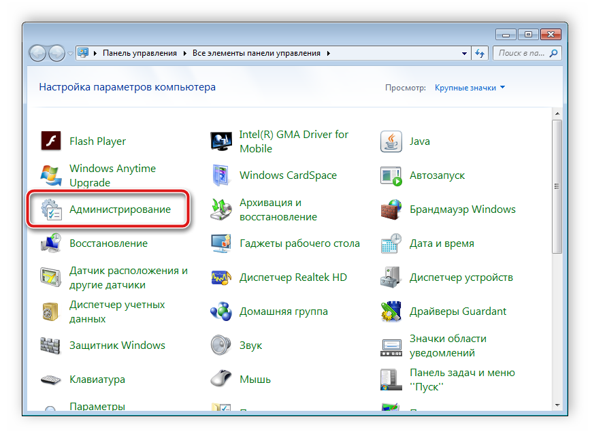
Task: Click the Домашняя группа spheres icon
Action: tap(221, 311)
